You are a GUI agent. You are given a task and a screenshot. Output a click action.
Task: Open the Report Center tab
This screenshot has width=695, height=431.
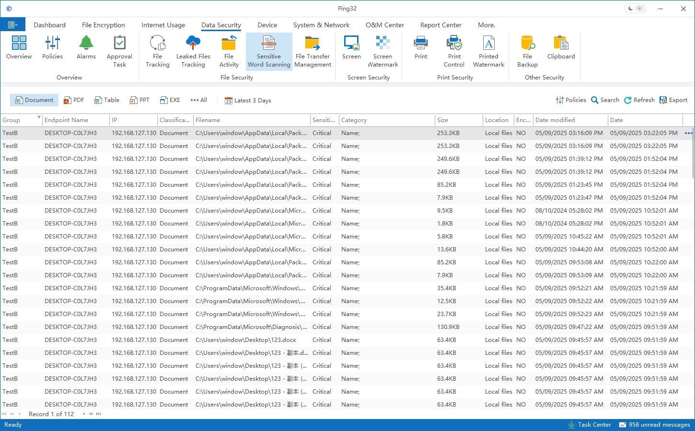[440, 25]
